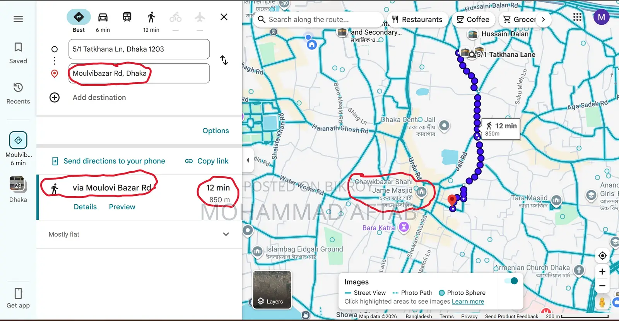Click the Bara Katra landmark marker

point(404,227)
